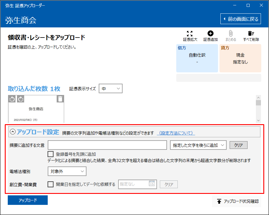Viewport: 269px width, 215px height.
Task: Click the blue アップロード button
Action: click(28, 200)
